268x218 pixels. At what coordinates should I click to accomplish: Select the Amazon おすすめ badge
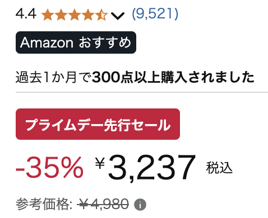pos(76,42)
